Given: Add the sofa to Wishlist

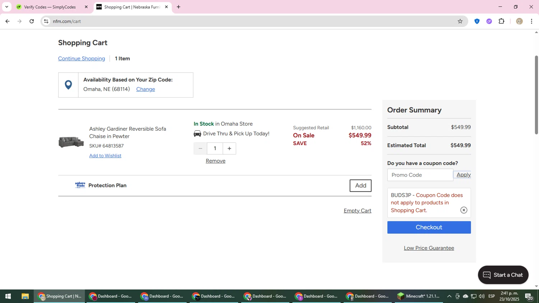Looking at the screenshot, I should (x=105, y=155).
